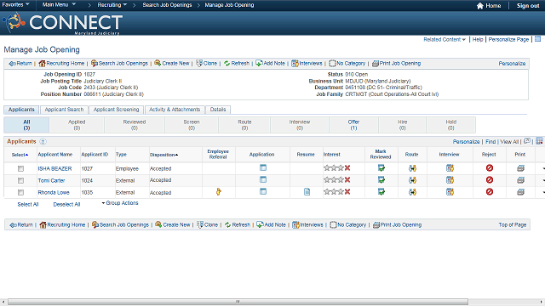545x306 pixels.
Task: Expand the Related Content dropdown
Action: click(x=445, y=40)
